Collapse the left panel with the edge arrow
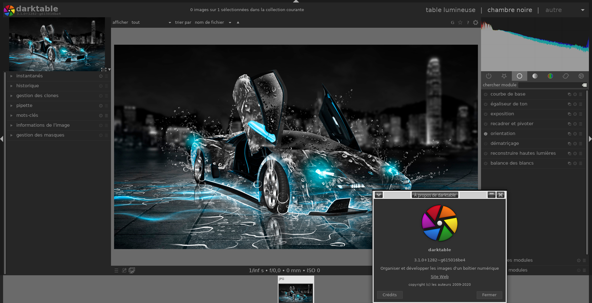Screen dimensions: 592x303 [x=2, y=139]
